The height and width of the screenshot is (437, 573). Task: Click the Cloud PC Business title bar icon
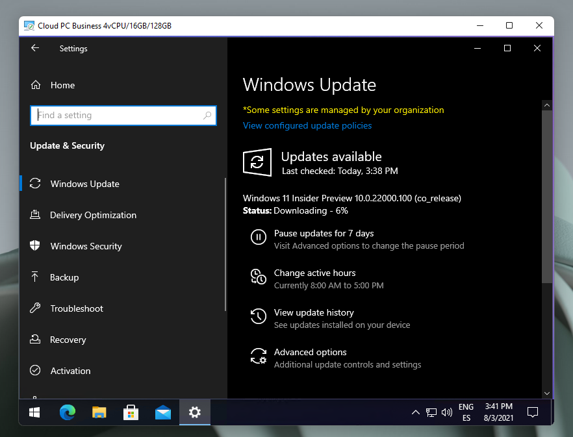[x=29, y=25]
